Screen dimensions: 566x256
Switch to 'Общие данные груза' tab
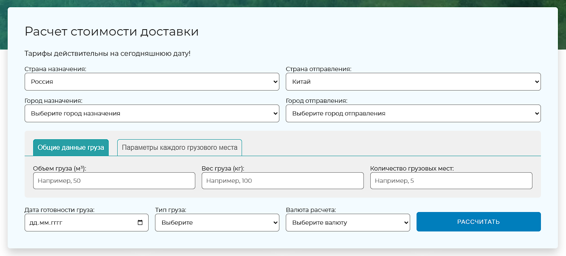[x=71, y=148]
